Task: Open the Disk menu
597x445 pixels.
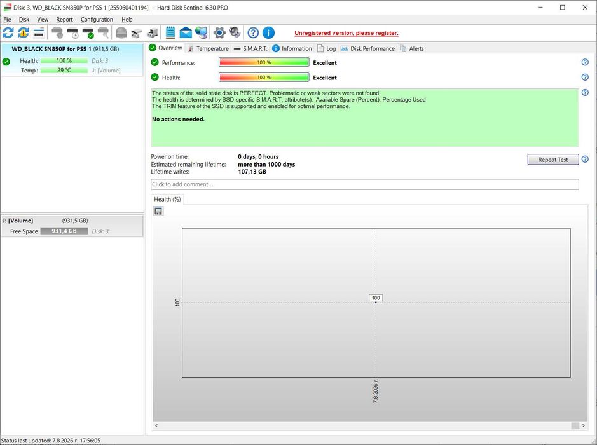Action: 24,20
